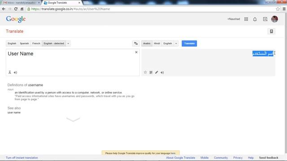Viewport: 287px width, 161px height.
Task: Go to browser home page icon
Action: pyautogui.click(x=22, y=9)
